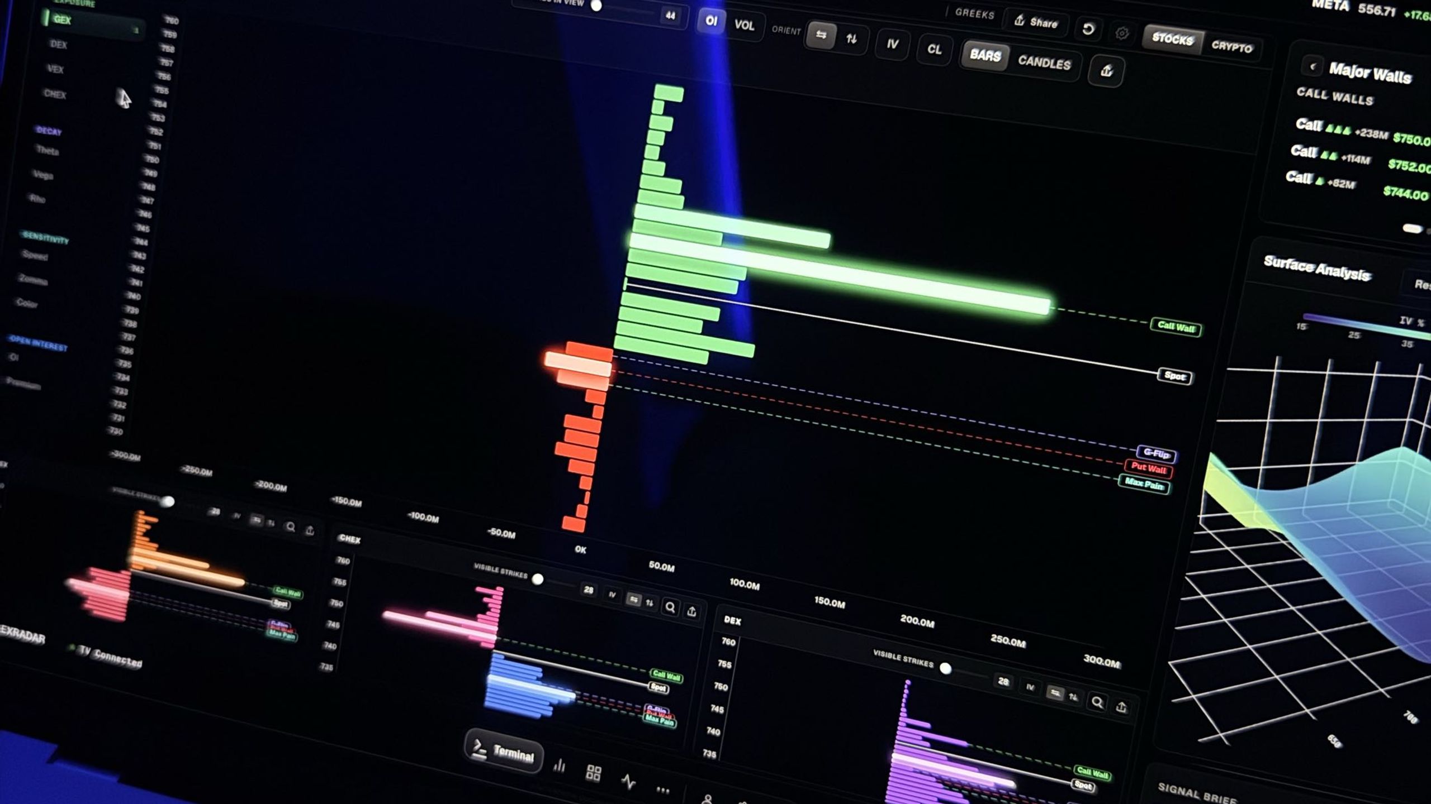Click the Spot label on main chart

tap(1174, 376)
